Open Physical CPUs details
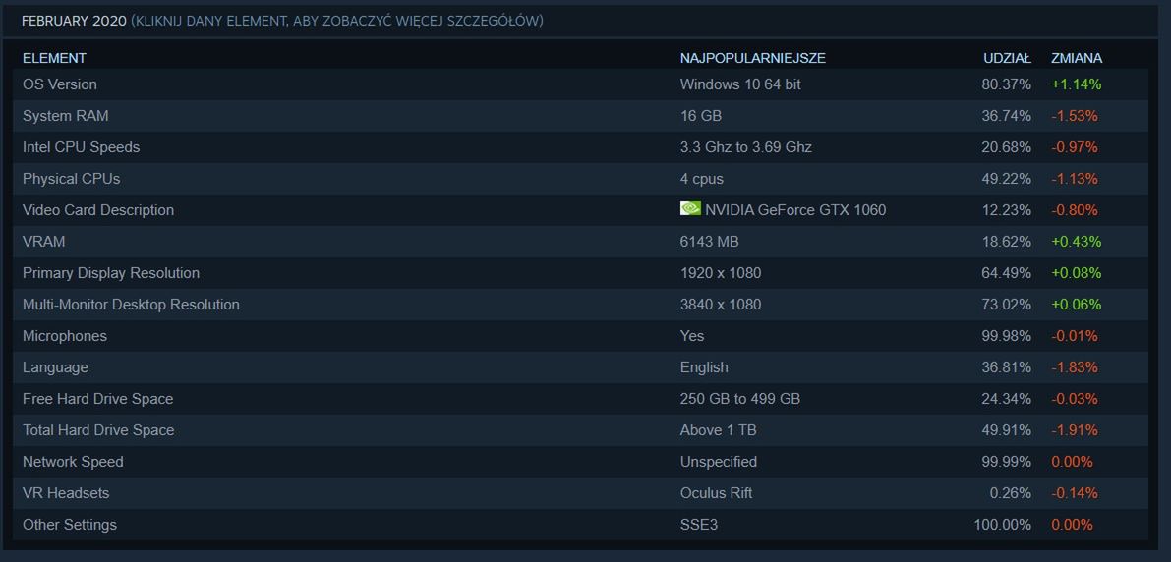1171x562 pixels. click(72, 179)
